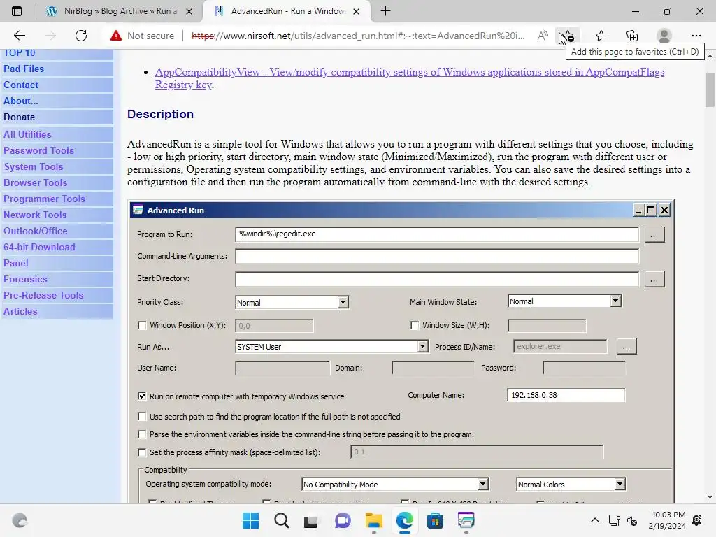Expand the compatibility mode dropdown
The height and width of the screenshot is (537, 716).
[x=482, y=484]
